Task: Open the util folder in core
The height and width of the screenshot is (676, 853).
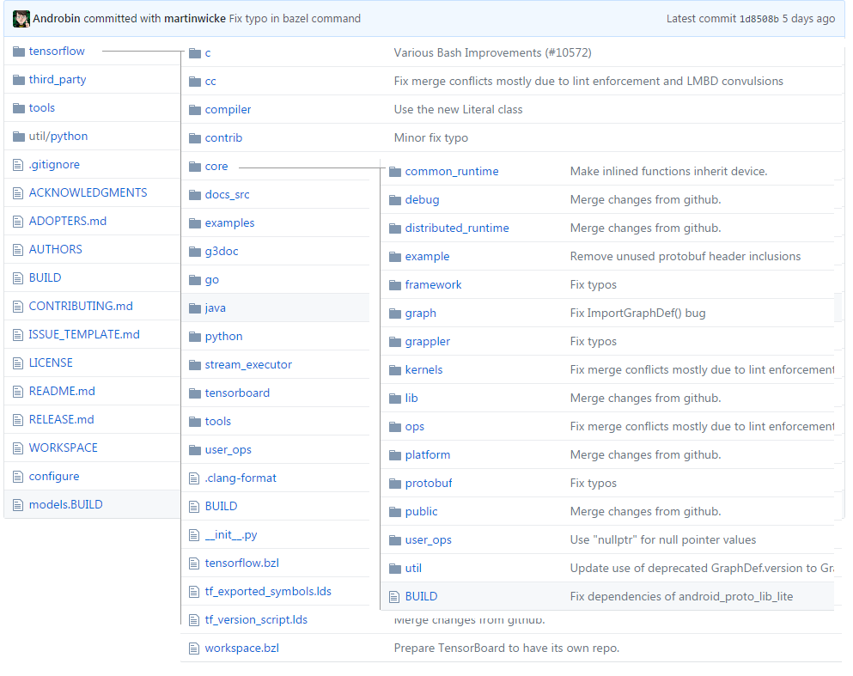Action: (413, 569)
